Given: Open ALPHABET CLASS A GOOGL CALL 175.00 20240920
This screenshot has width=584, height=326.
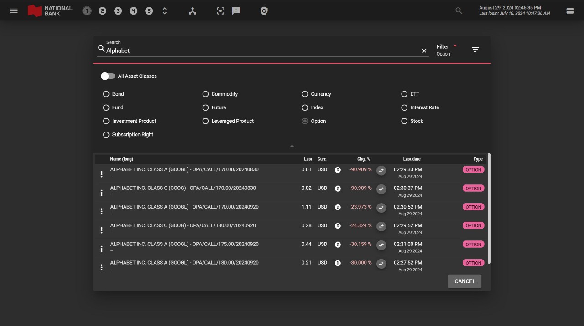Looking at the screenshot, I should click(184, 244).
